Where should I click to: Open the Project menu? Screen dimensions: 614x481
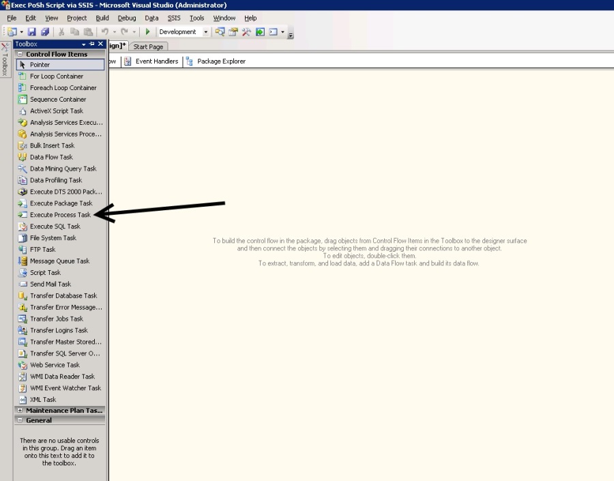(x=76, y=18)
